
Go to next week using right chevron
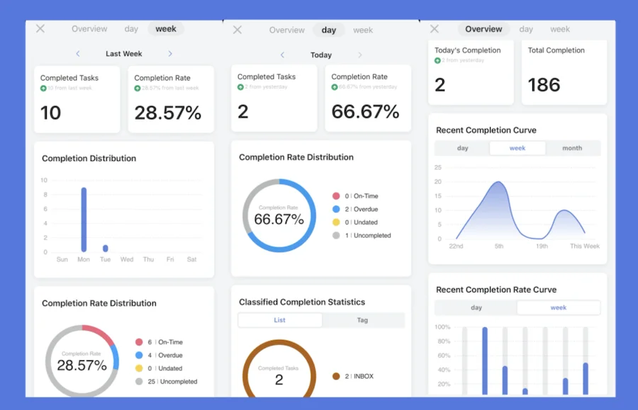pos(170,54)
